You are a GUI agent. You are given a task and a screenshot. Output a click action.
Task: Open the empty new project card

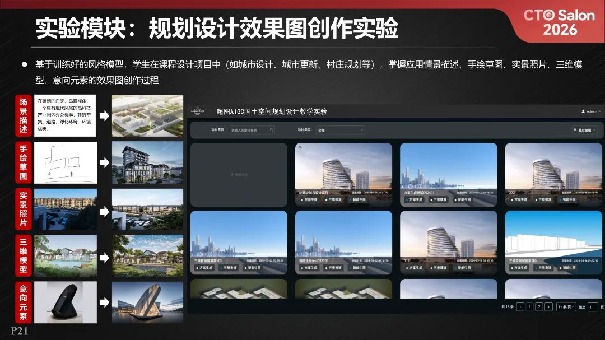click(x=239, y=175)
